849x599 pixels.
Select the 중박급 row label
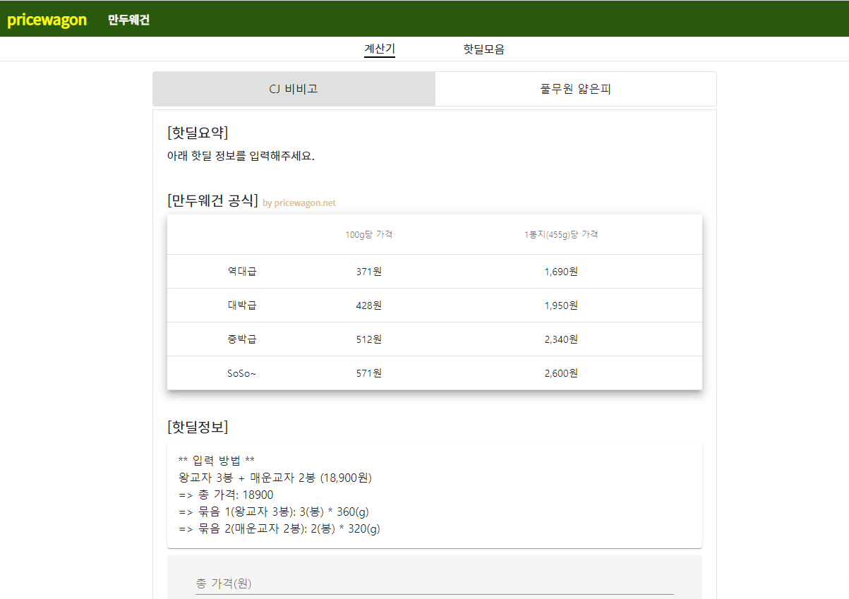click(242, 339)
